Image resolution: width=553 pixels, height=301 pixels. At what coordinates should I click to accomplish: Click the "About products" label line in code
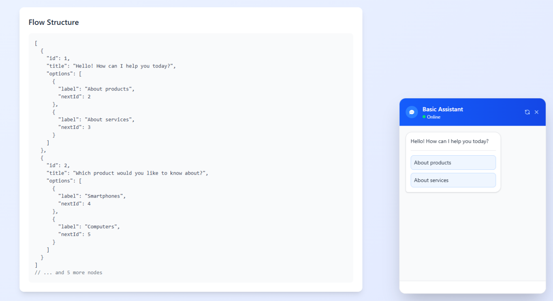tap(96, 89)
